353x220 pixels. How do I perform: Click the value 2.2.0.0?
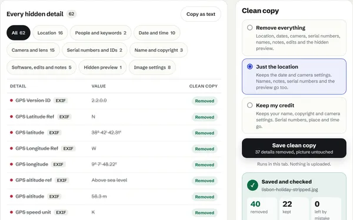(x=99, y=100)
